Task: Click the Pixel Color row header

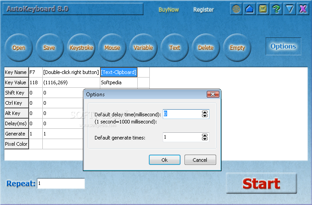Action: [16, 144]
